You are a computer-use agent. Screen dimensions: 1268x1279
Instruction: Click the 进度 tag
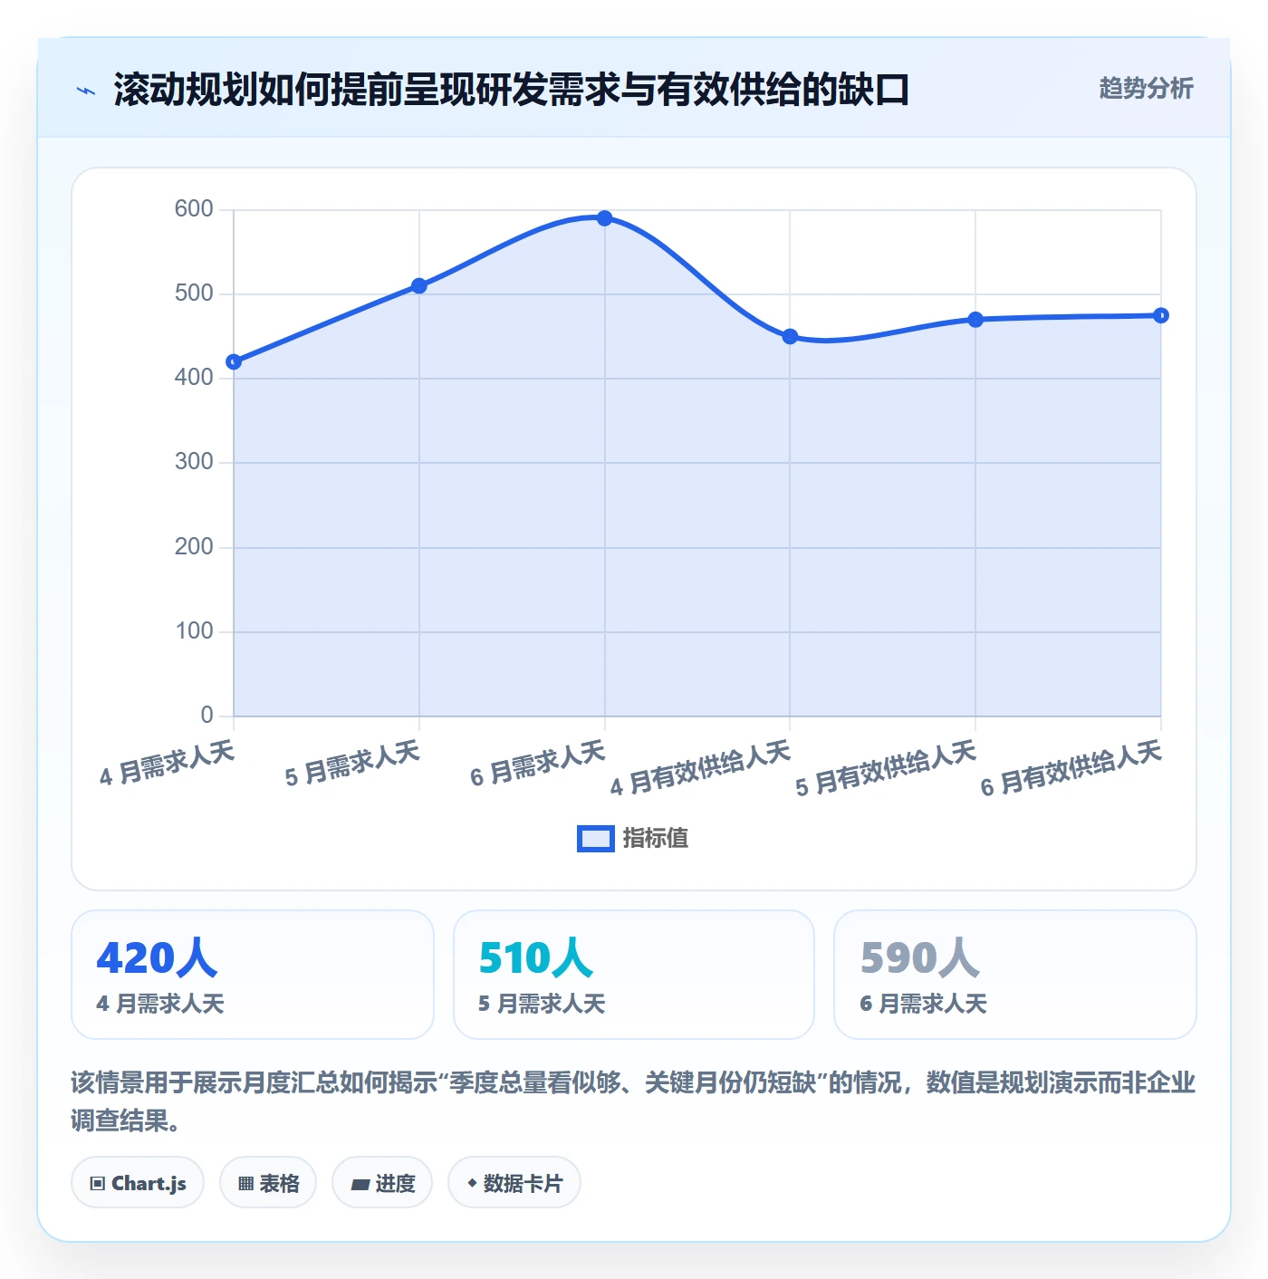[382, 1183]
